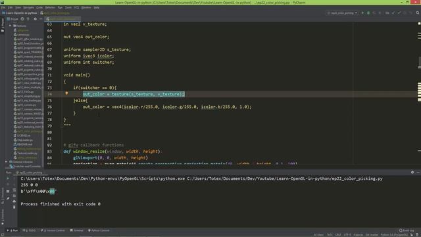
Task: Click editor vertical scrollbar thumb
Action: (x=420, y=63)
